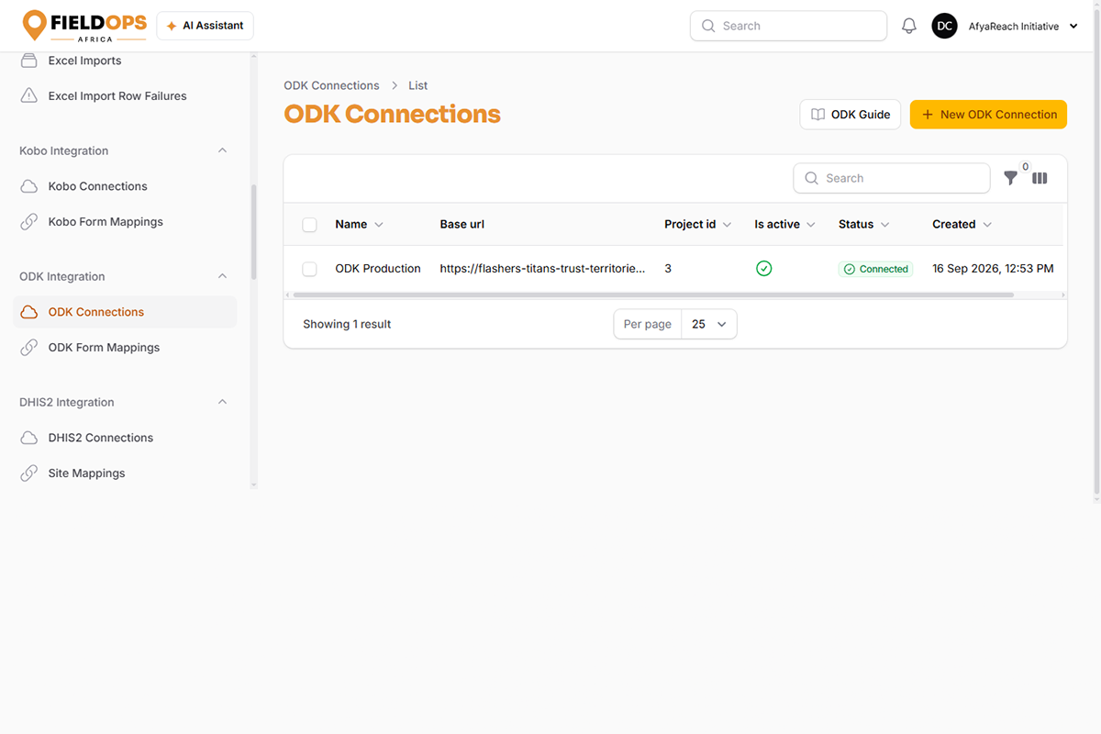The image size is (1101, 734).
Task: Click the Site Mappings link icon
Action: (29, 473)
